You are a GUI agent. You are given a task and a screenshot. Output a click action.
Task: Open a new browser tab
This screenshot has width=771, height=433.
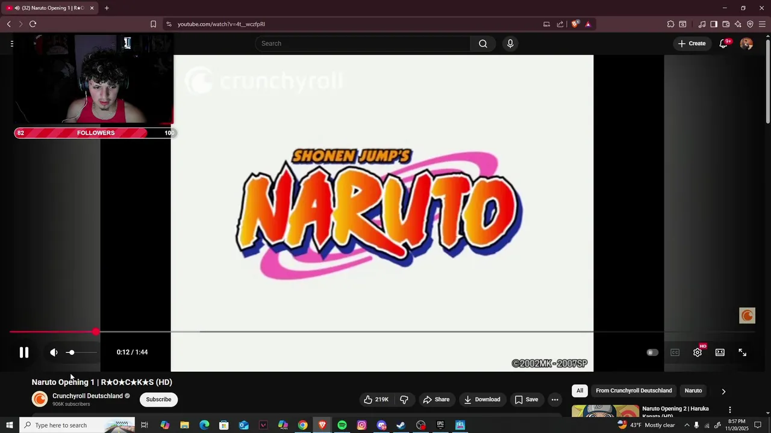(x=107, y=8)
